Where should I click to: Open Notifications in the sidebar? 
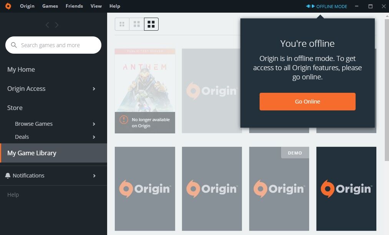pyautogui.click(x=28, y=176)
